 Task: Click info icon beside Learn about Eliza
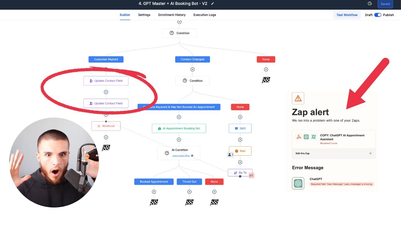(192, 156)
